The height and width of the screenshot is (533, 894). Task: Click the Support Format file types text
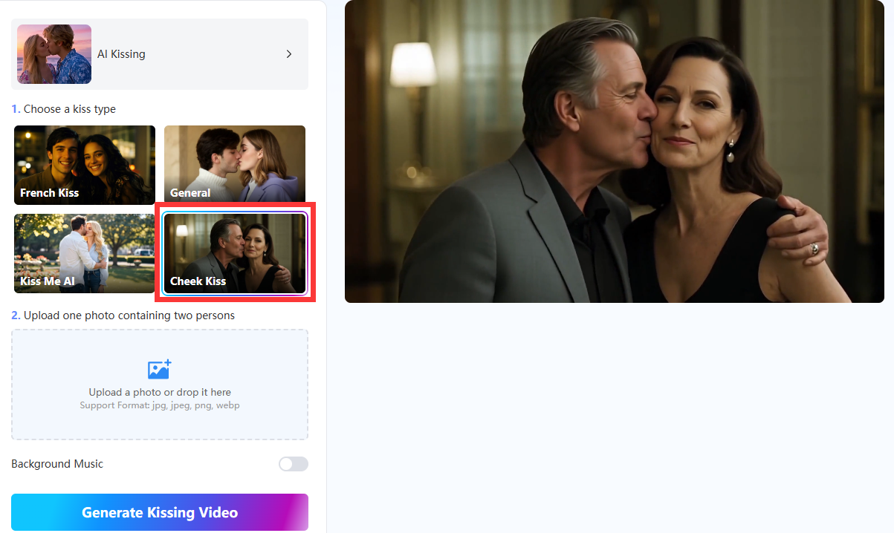tap(160, 405)
